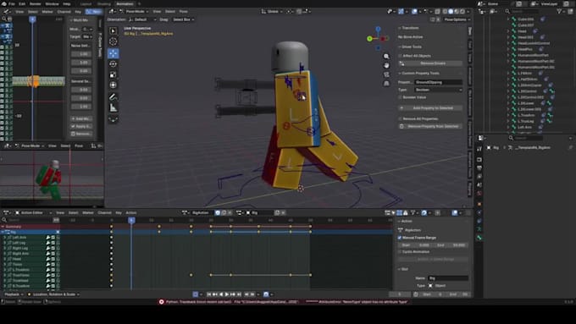This screenshot has height=324, width=576.
Task: Open the Window menu
Action: pyautogui.click(x=52, y=3)
